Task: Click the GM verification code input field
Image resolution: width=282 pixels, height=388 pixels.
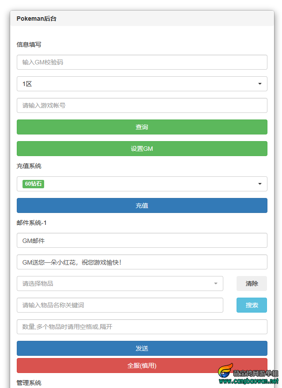Action: pyautogui.click(x=142, y=62)
